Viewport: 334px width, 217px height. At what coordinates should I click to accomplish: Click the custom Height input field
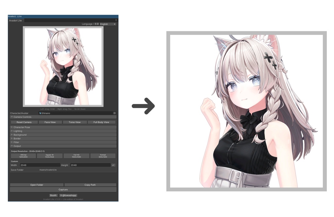click(90, 165)
